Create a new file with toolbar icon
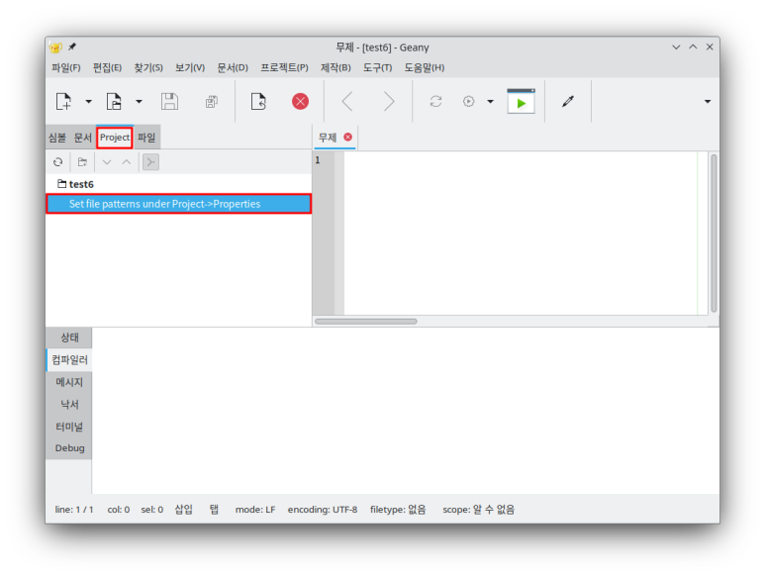 pyautogui.click(x=63, y=102)
